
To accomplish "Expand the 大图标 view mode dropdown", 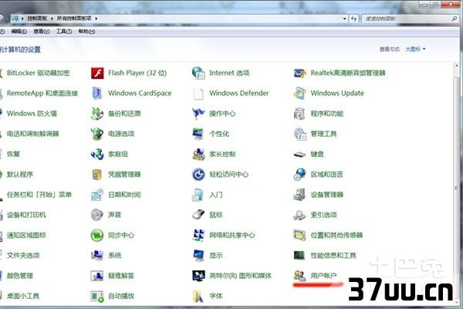I will 415,49.
